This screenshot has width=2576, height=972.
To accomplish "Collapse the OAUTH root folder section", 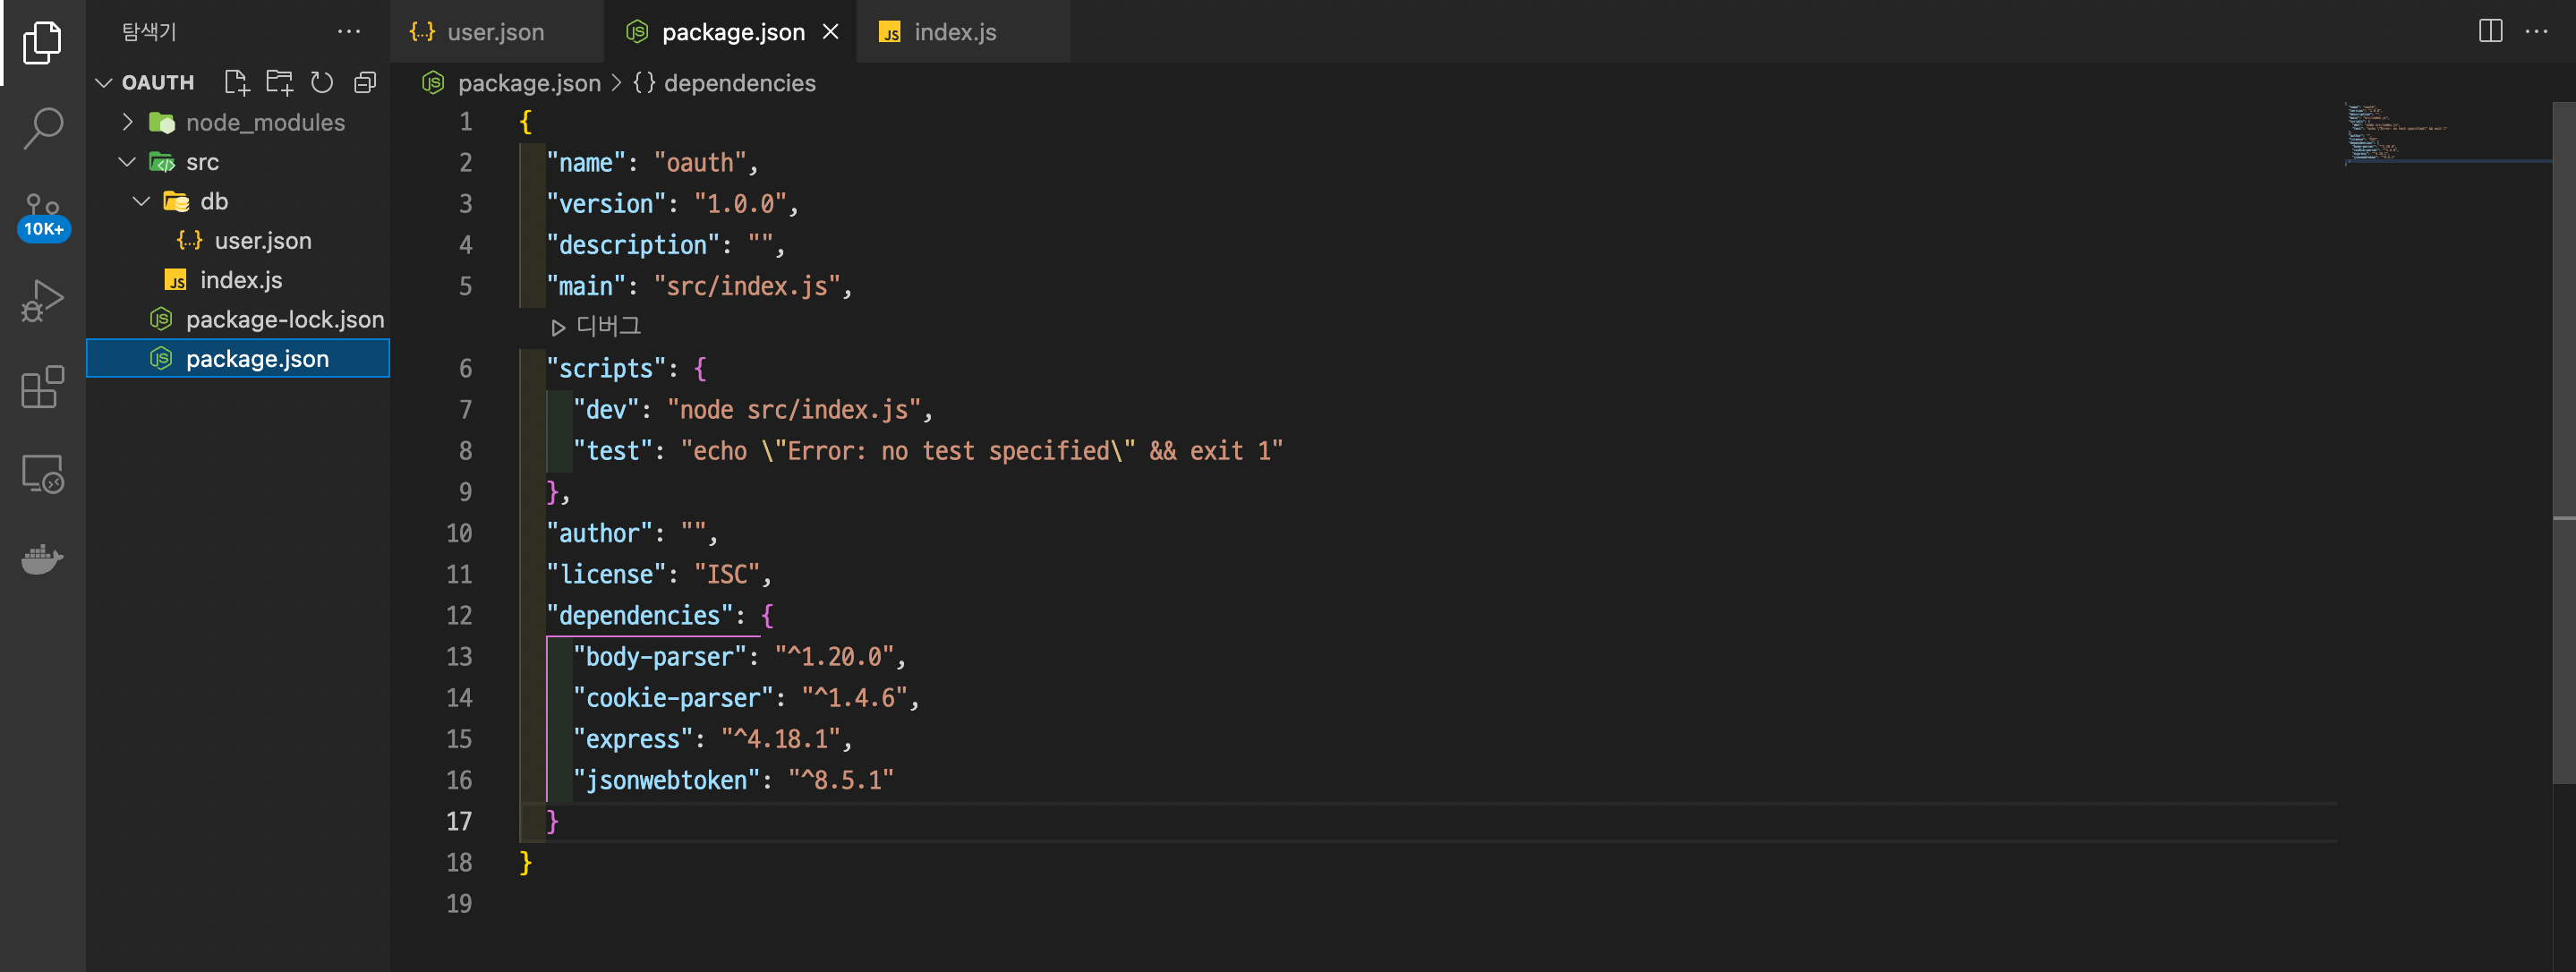I will click(103, 82).
